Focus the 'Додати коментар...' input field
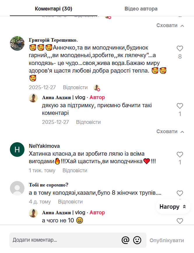Image resolution: width=194 pixels, height=253 pixels. (x=64, y=240)
